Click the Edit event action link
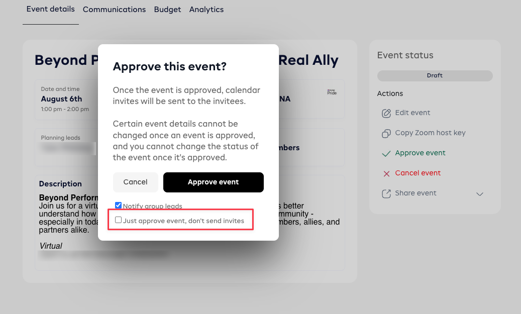 (x=412, y=113)
